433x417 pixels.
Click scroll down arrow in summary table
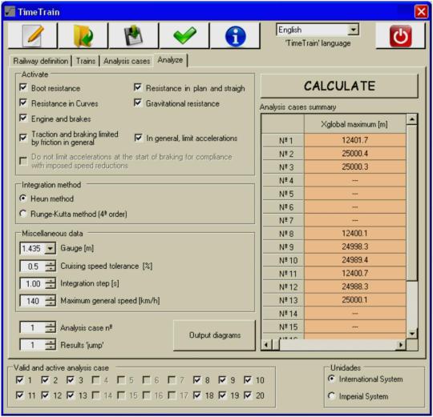411,334
